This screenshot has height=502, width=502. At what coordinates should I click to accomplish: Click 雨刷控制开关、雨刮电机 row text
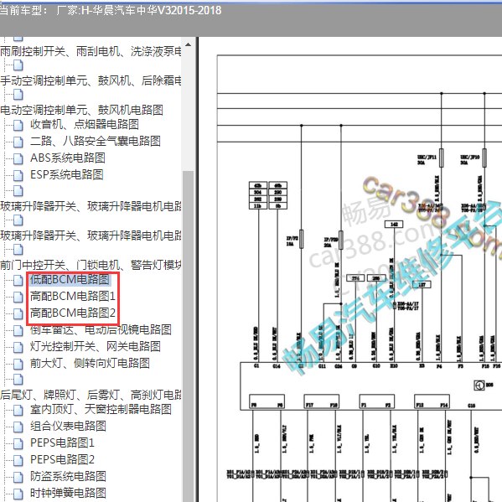pyautogui.click(x=91, y=51)
